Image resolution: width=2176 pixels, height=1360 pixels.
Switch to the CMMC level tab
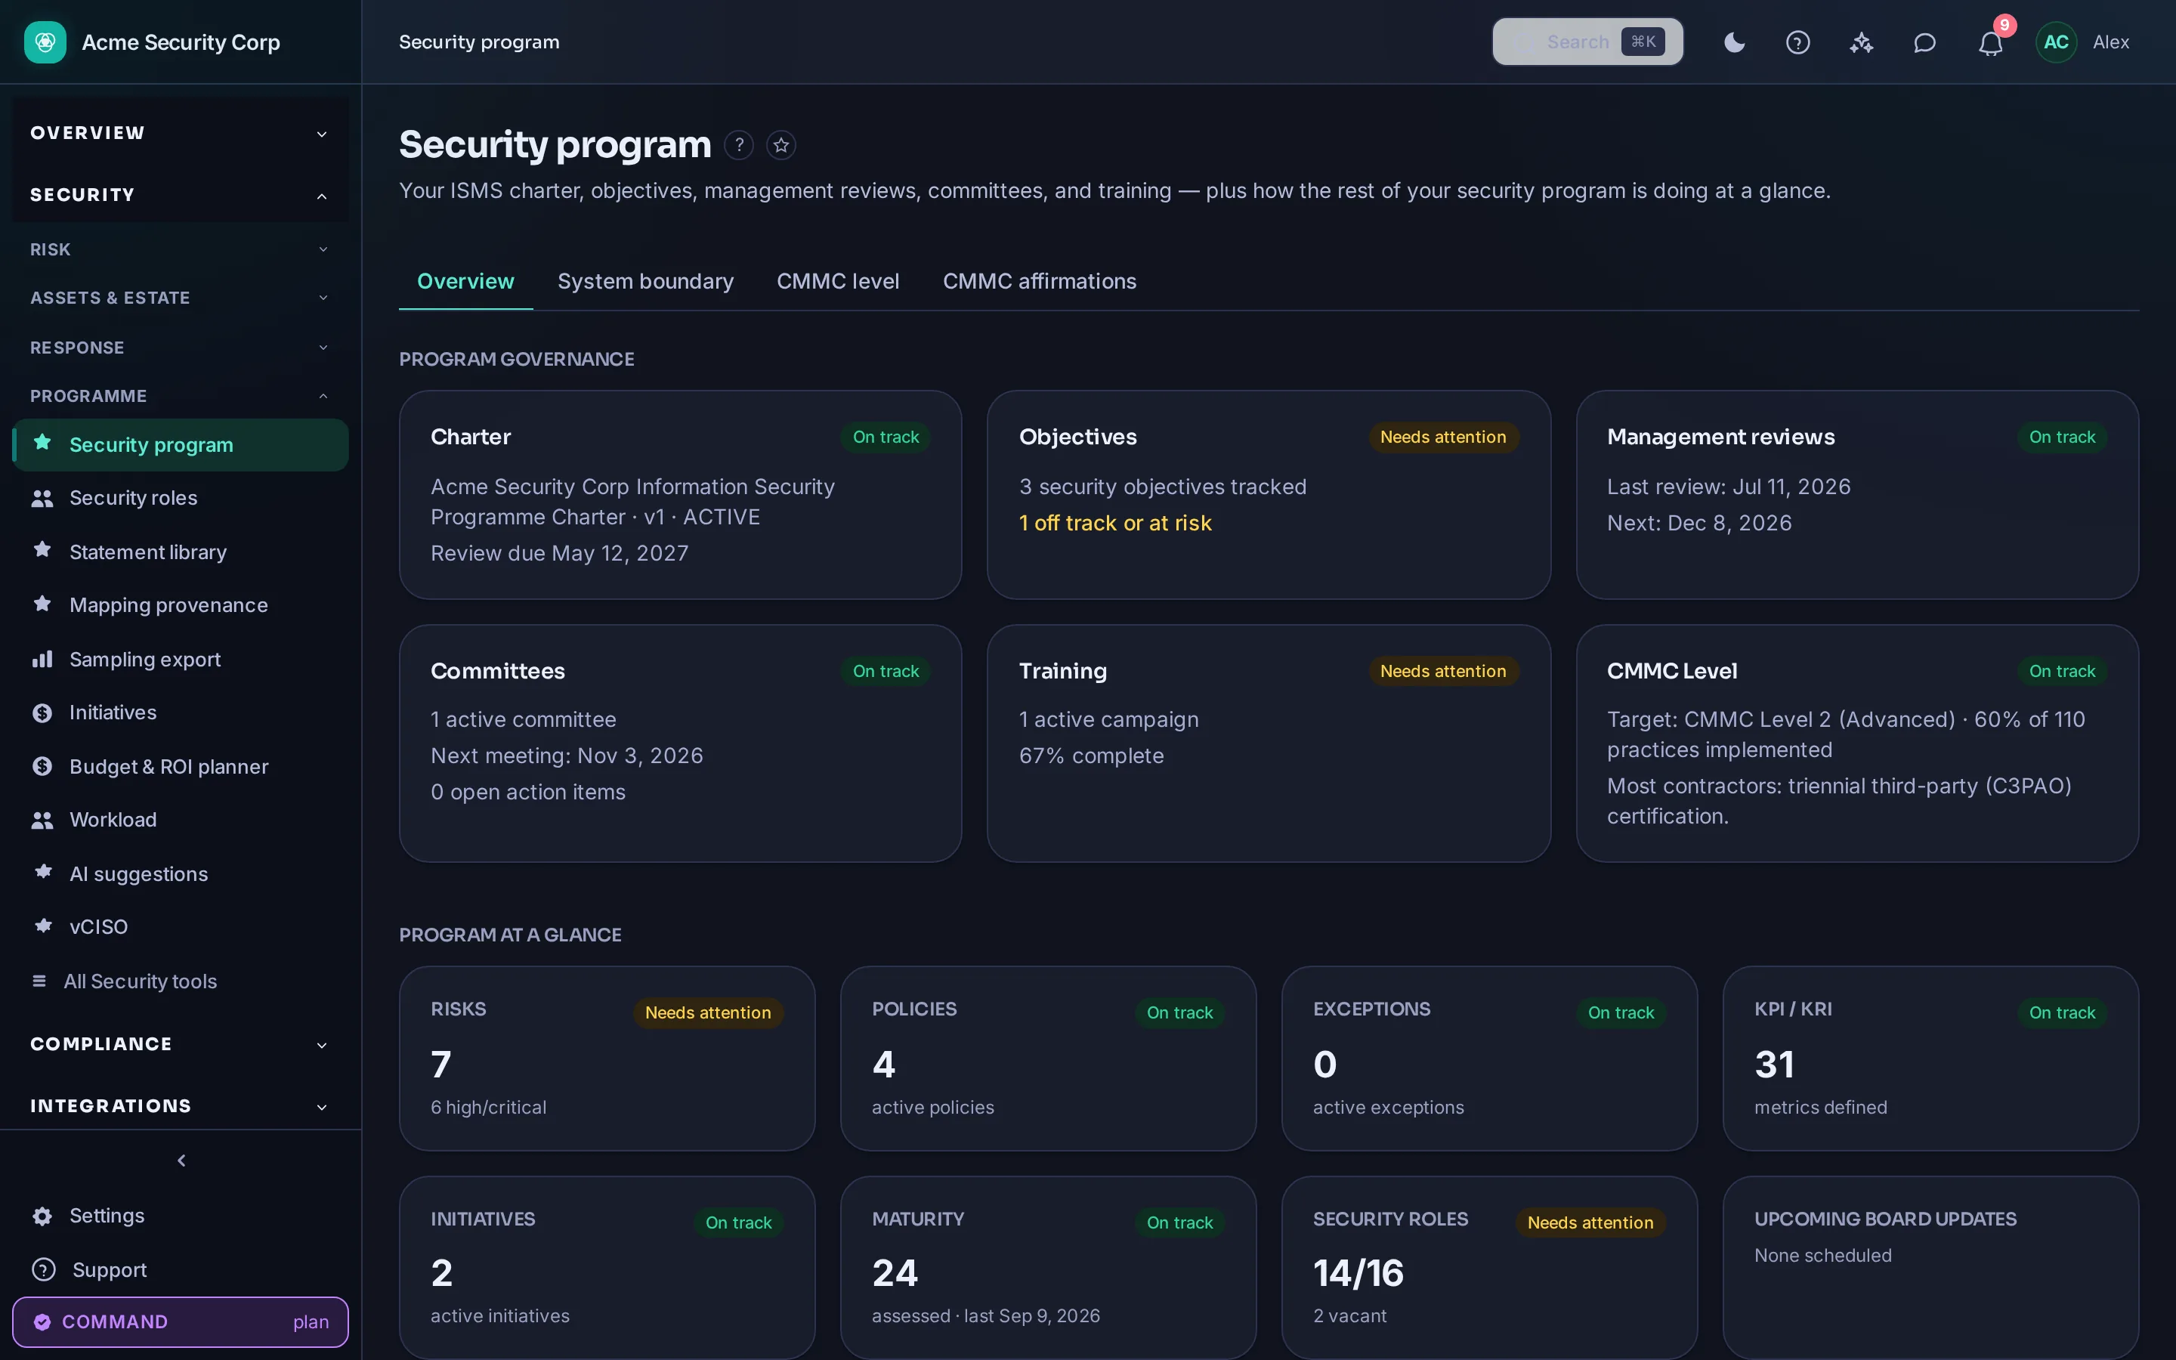(x=838, y=282)
